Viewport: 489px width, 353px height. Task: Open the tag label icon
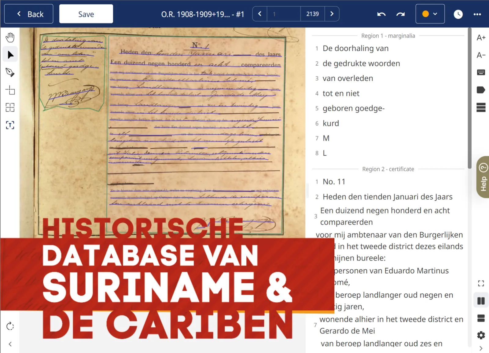tap(481, 90)
